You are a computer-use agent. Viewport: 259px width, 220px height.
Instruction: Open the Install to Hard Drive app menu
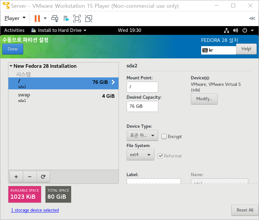[59, 30]
